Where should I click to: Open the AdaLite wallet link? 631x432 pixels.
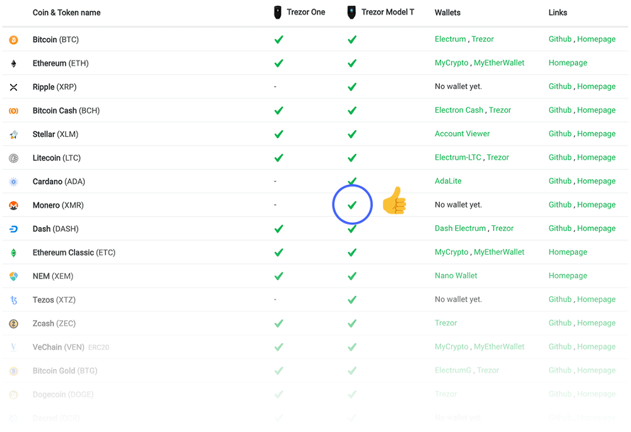(448, 181)
